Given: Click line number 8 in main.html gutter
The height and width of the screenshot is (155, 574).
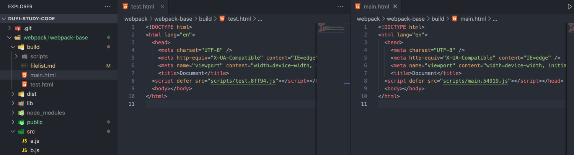Looking at the screenshot, I should coord(365,81).
